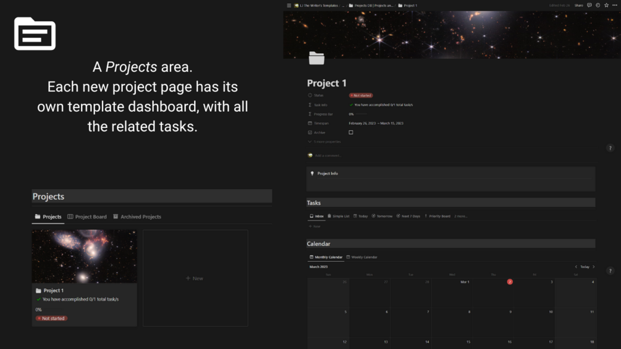
Task: Click the Add a comment field
Action: point(328,156)
